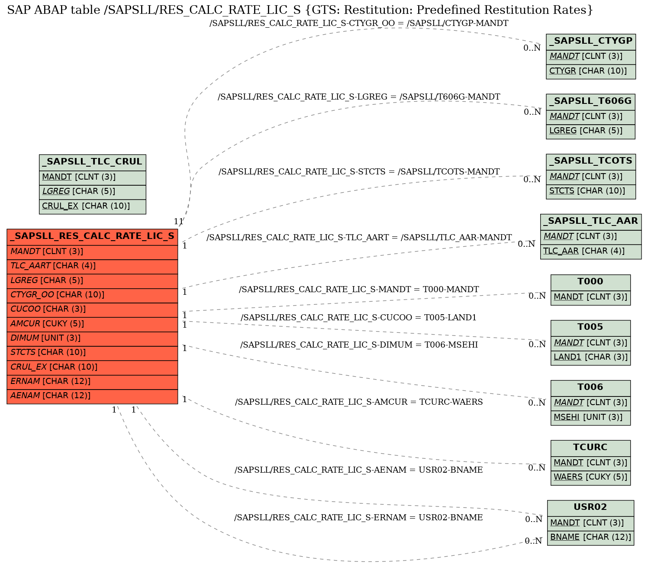The image size is (648, 564).
Task: Open the _SAPSLL_TLC_CRUL table header
Action: [x=93, y=162]
